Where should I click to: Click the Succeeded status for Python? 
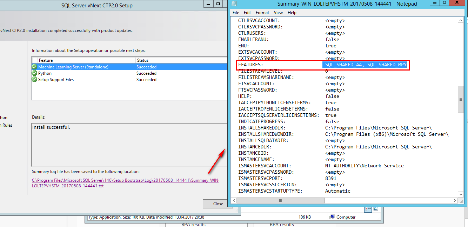click(146, 73)
